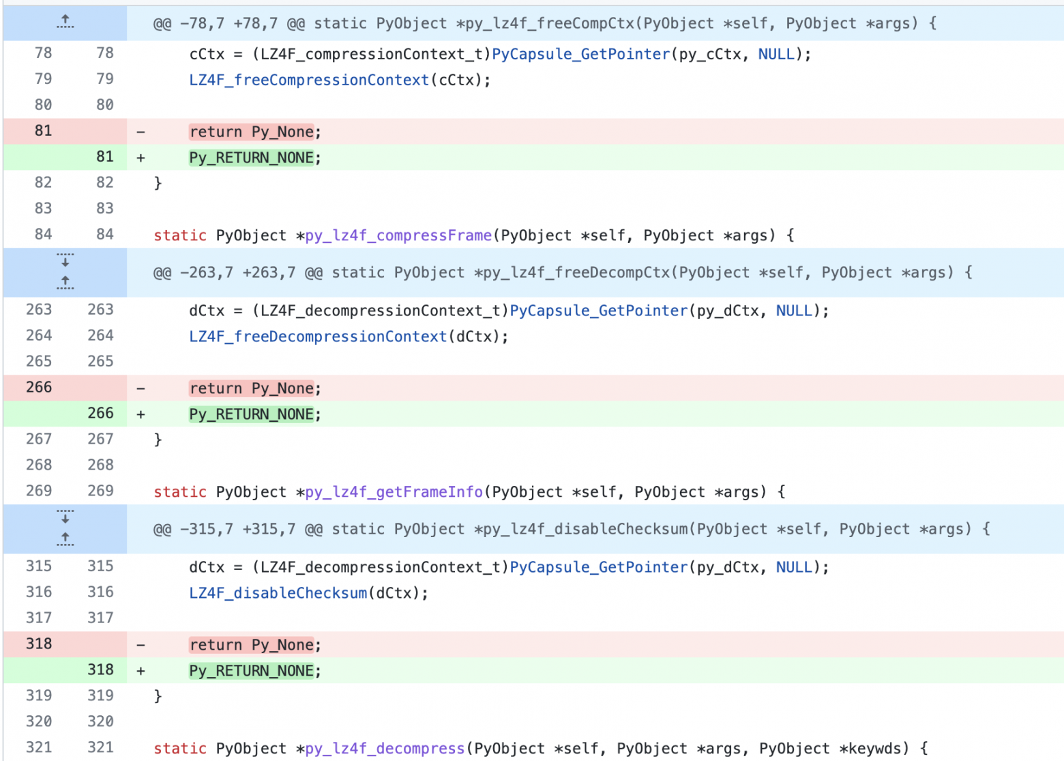
Task: Click py_lz4f_compressFrame function name on line 84
Action: (398, 235)
